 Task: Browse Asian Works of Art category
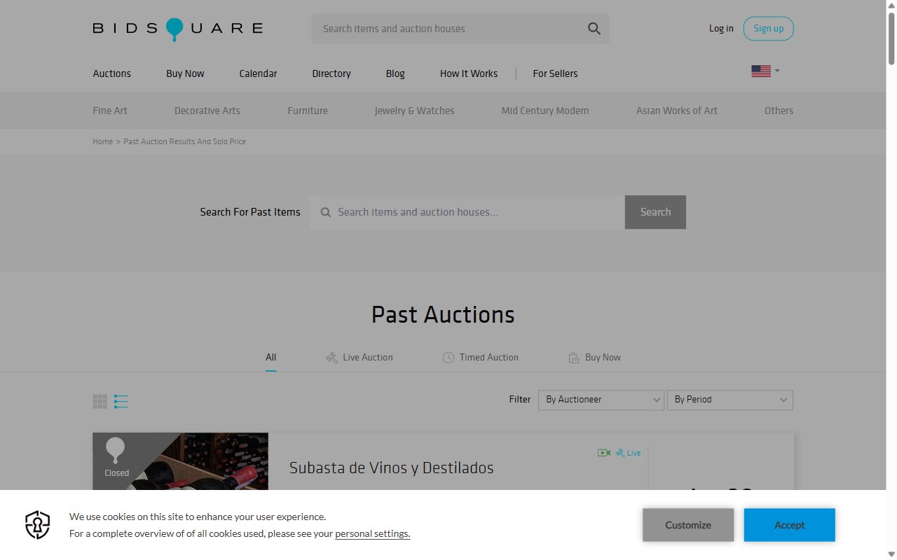pos(677,111)
